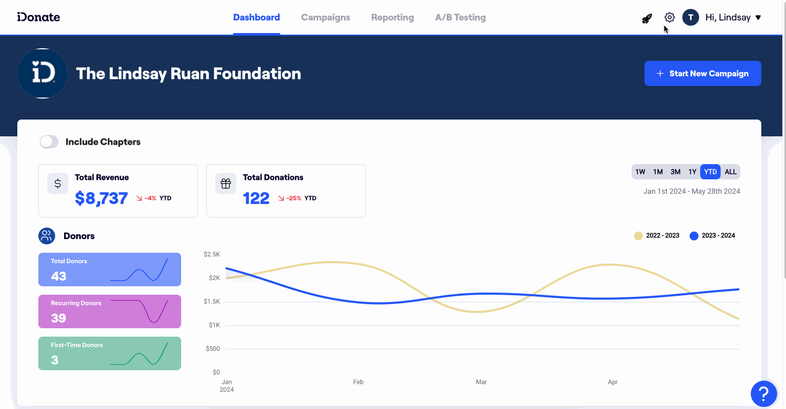Click the user avatar circle icon

point(690,17)
